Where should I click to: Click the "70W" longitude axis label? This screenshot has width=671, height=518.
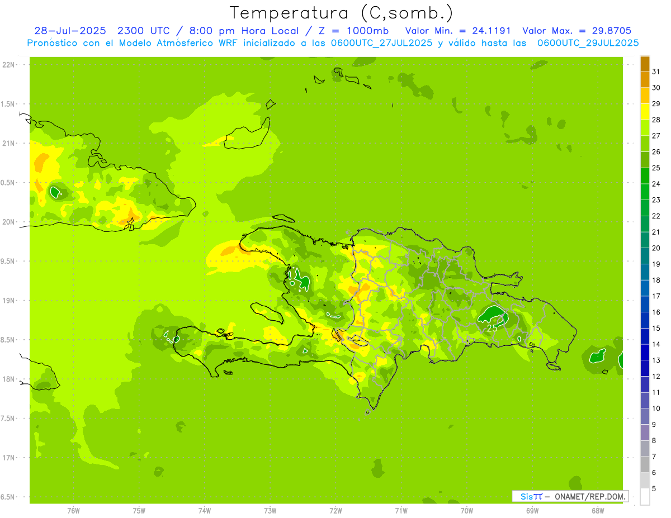(467, 511)
